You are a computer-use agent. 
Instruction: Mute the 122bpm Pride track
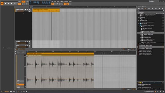click(x=30, y=10)
